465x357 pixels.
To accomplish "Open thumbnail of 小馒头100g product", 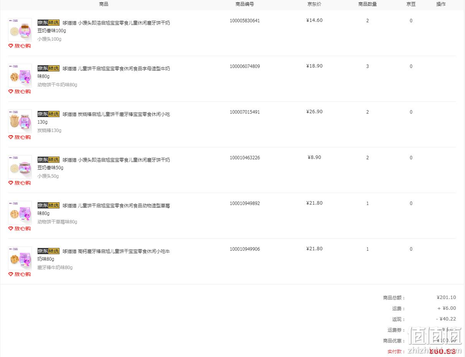I will 20,30.
